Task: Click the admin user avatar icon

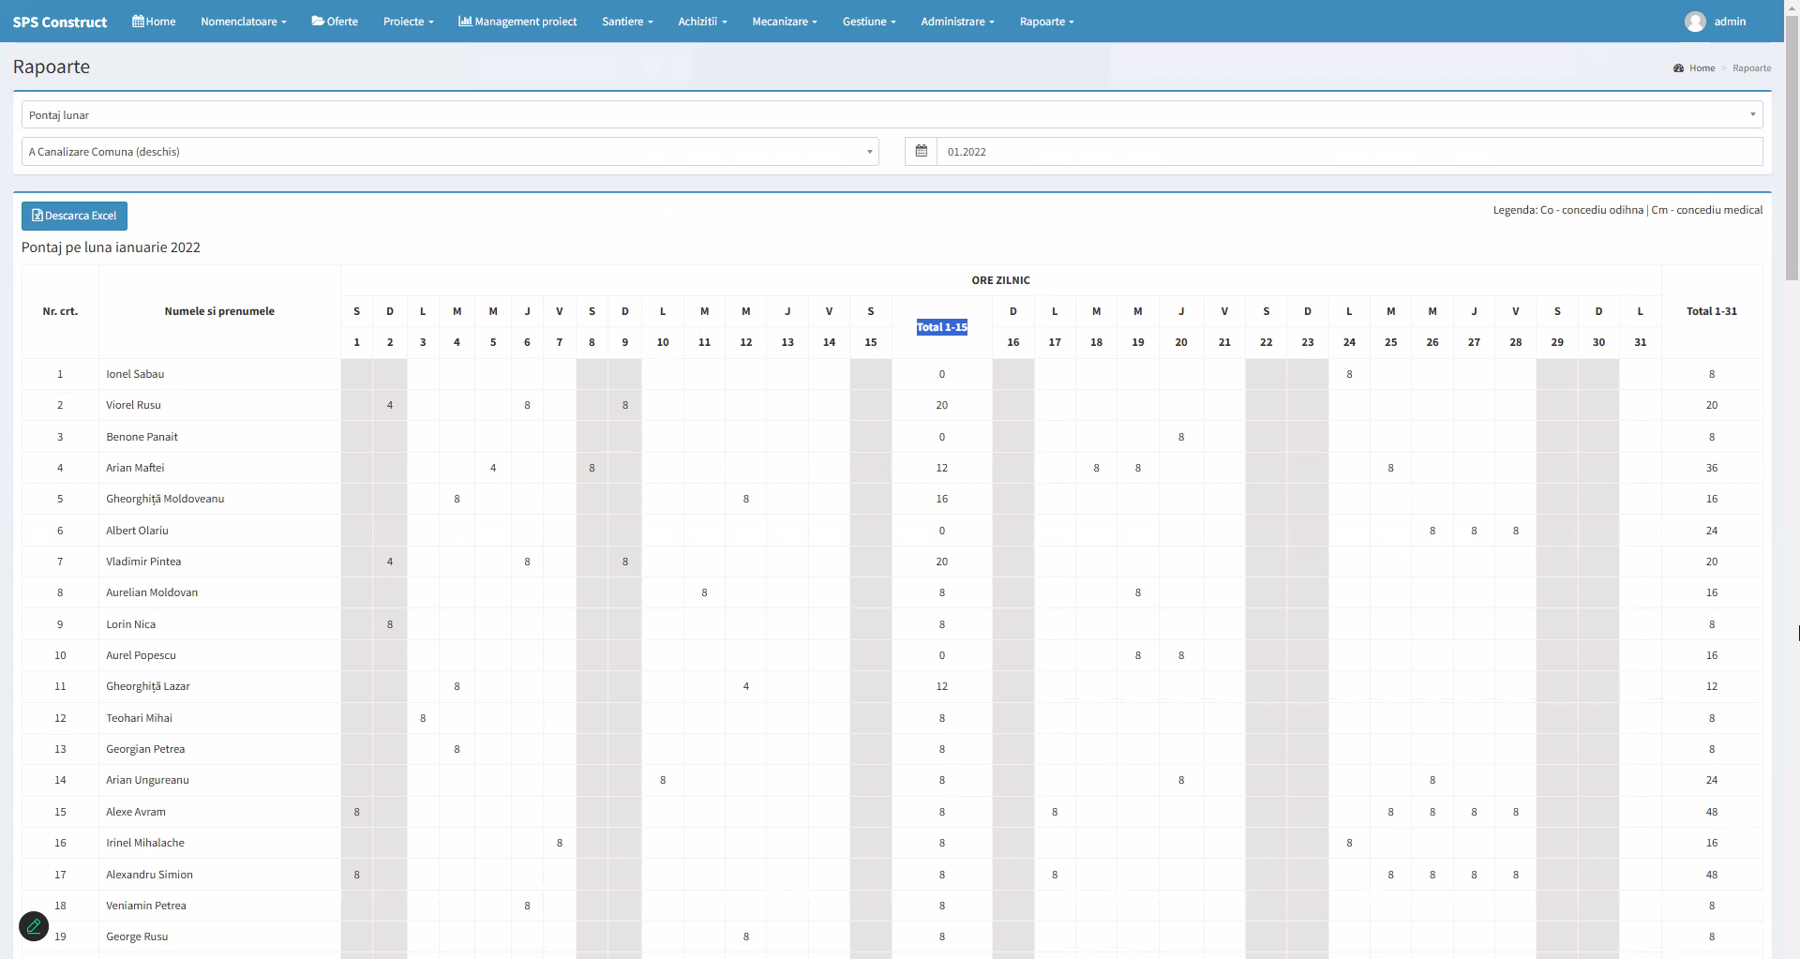Action: tap(1694, 22)
